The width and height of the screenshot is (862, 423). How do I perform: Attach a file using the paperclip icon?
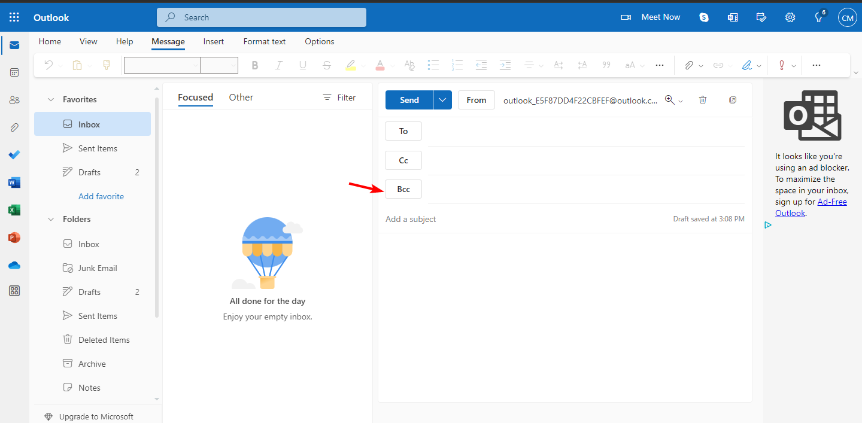pos(690,65)
